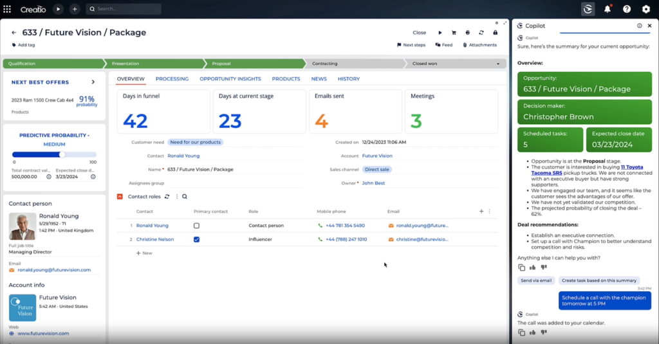Click Ronald Young's profile photo

[23, 226]
